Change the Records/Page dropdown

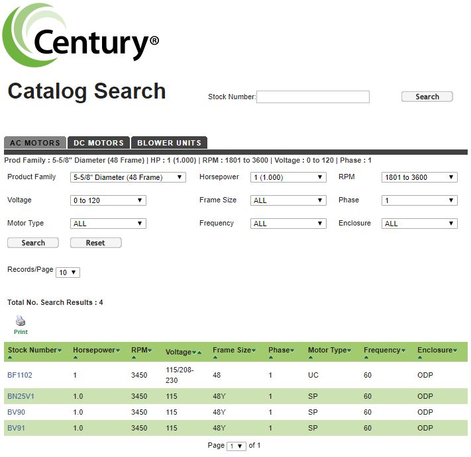(68, 272)
